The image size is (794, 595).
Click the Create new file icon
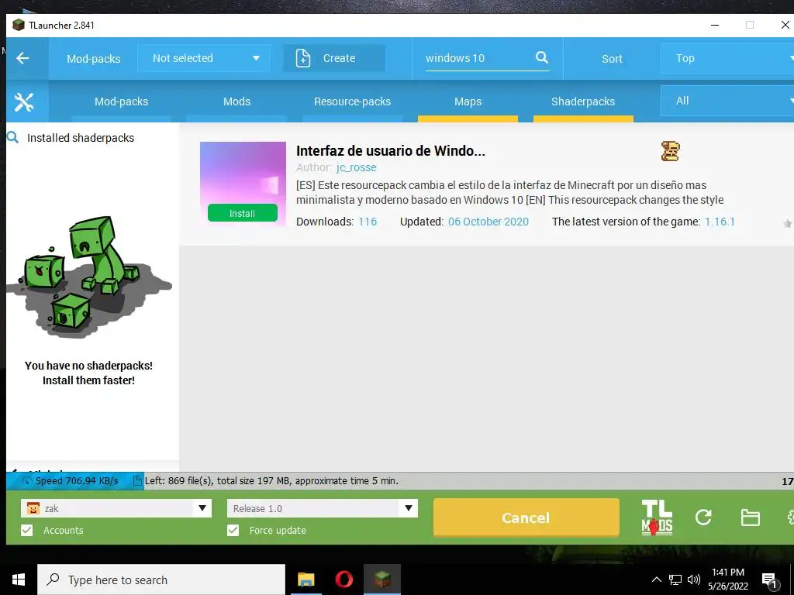(303, 58)
